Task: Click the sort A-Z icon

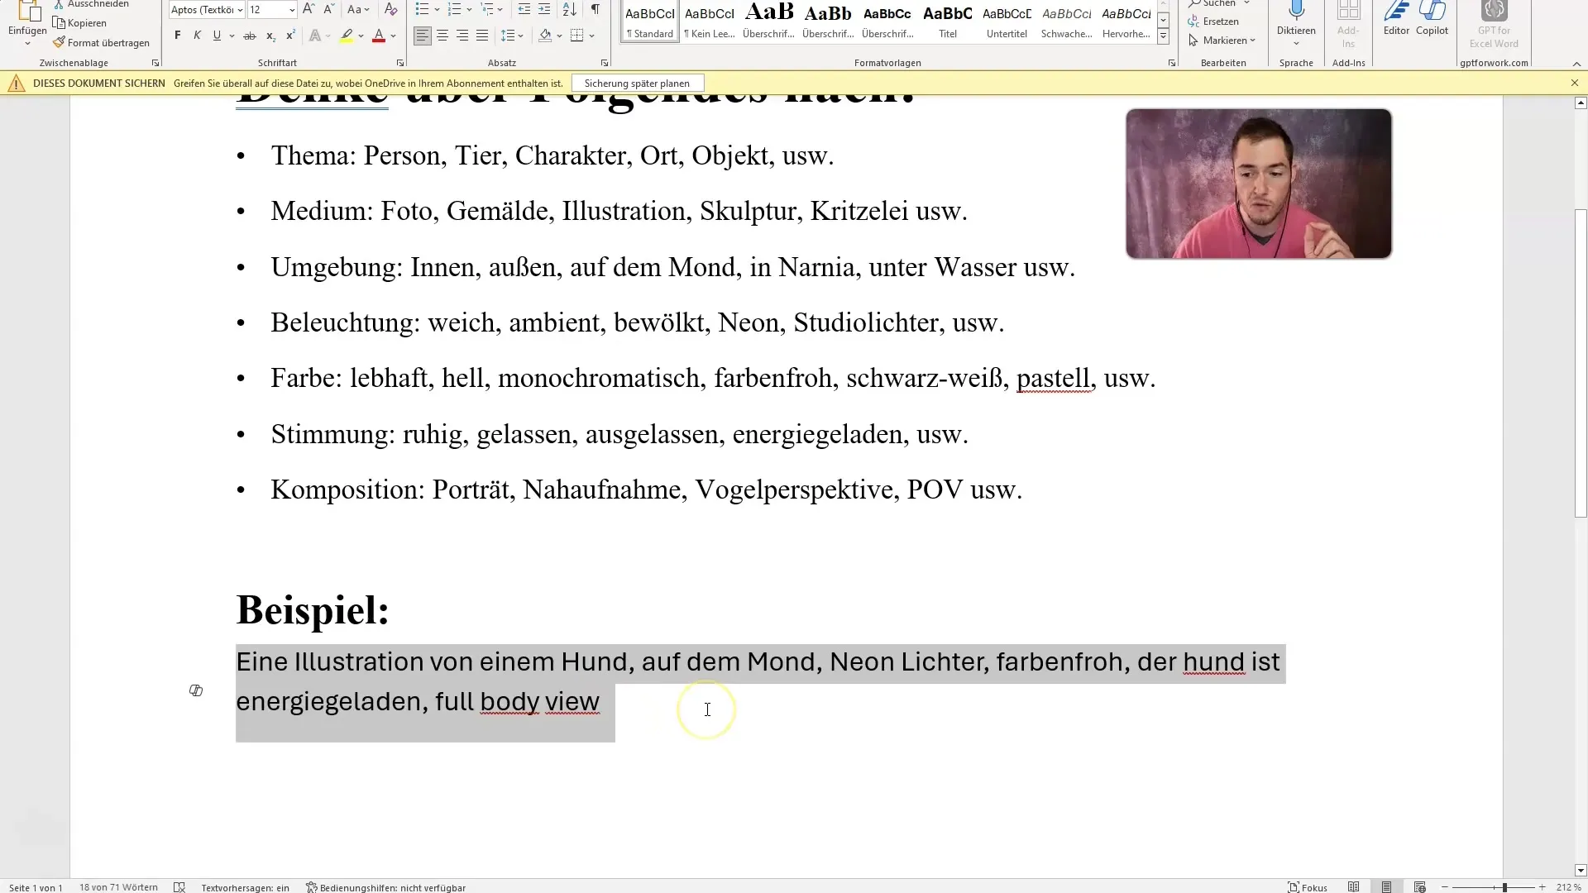Action: coord(569,10)
